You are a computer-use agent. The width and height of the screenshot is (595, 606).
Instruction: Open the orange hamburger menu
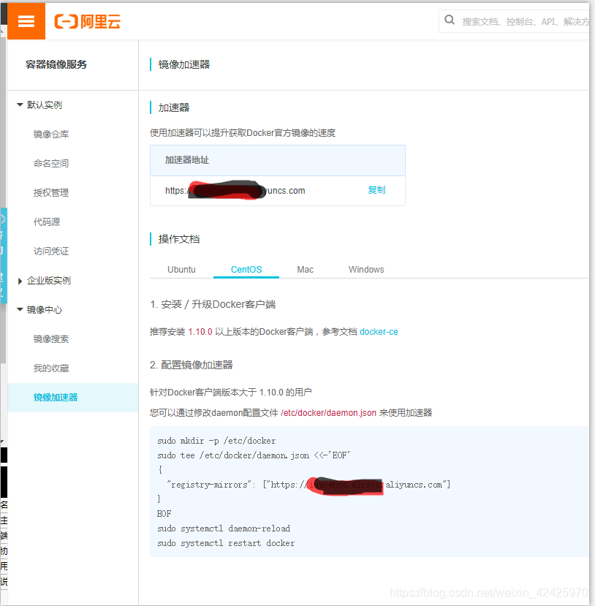coord(26,21)
